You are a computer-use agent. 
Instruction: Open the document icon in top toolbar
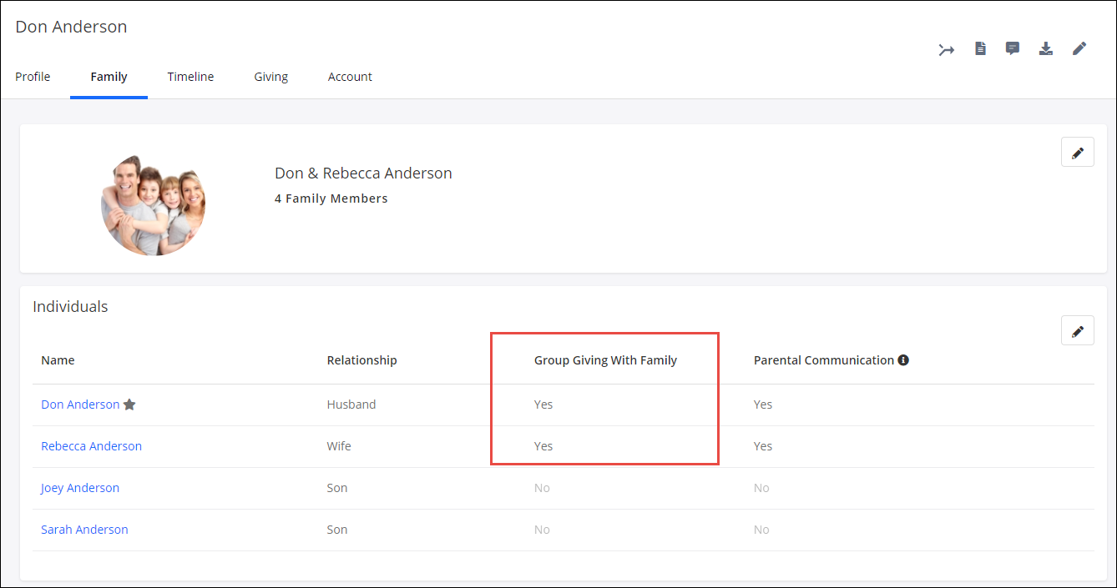tap(980, 48)
